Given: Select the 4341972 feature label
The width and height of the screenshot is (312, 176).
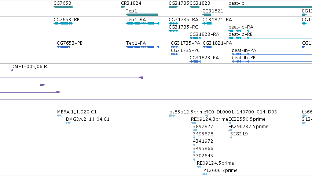Looking at the screenshot, I should point(203,141).
